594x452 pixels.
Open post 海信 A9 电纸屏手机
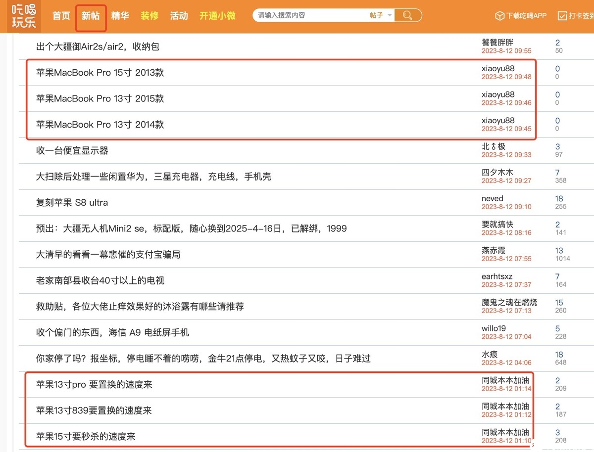(x=112, y=332)
